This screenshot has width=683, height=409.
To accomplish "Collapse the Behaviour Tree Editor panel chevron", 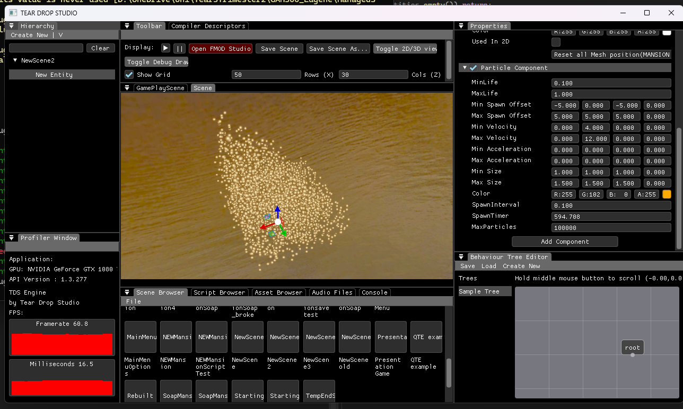I will 461,256.
